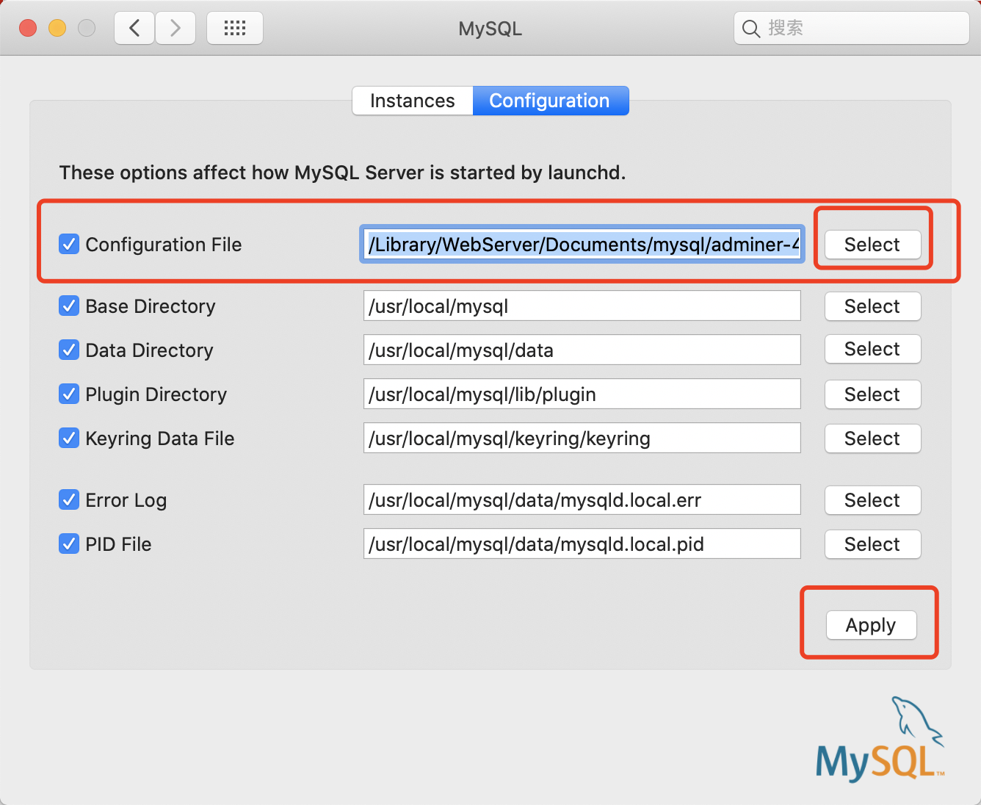Switch to the Instances tab
The image size is (981, 805).
413,101
